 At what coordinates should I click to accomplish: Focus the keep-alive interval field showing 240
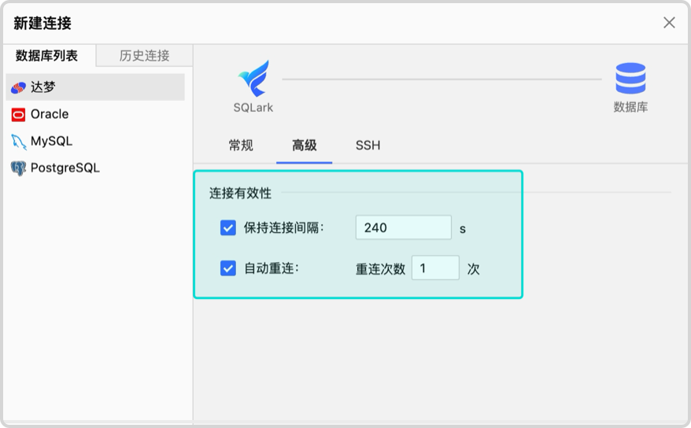403,227
